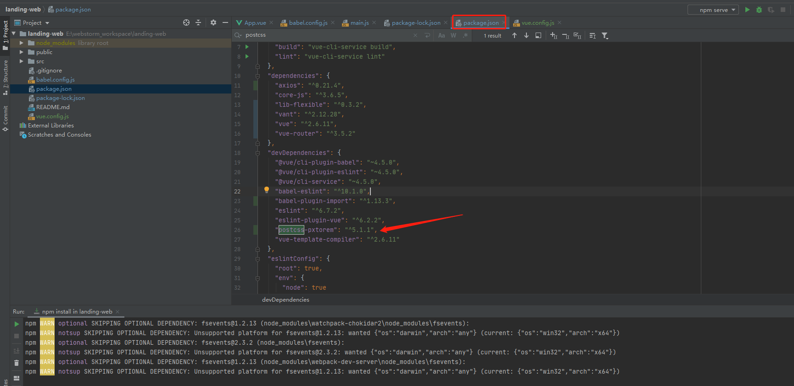Open babel.config.js in Project tree
Image resolution: width=794 pixels, height=386 pixels.
click(55, 80)
